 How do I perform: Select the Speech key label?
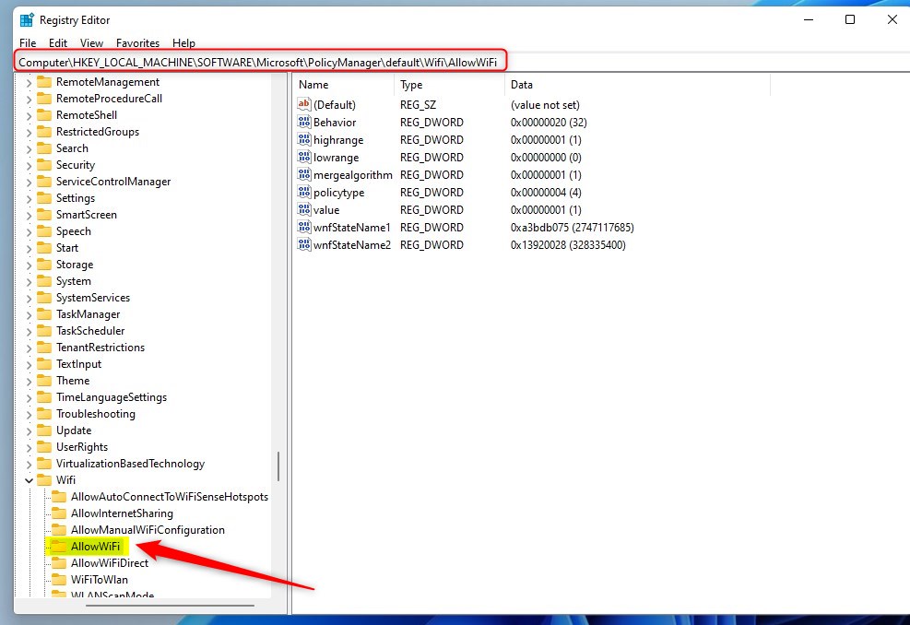pos(73,231)
